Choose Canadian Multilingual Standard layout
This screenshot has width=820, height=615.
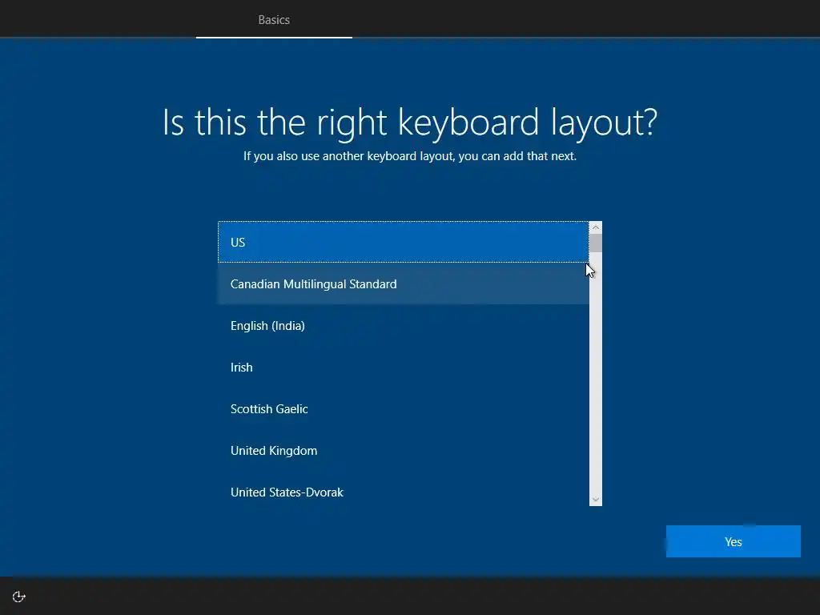point(404,284)
